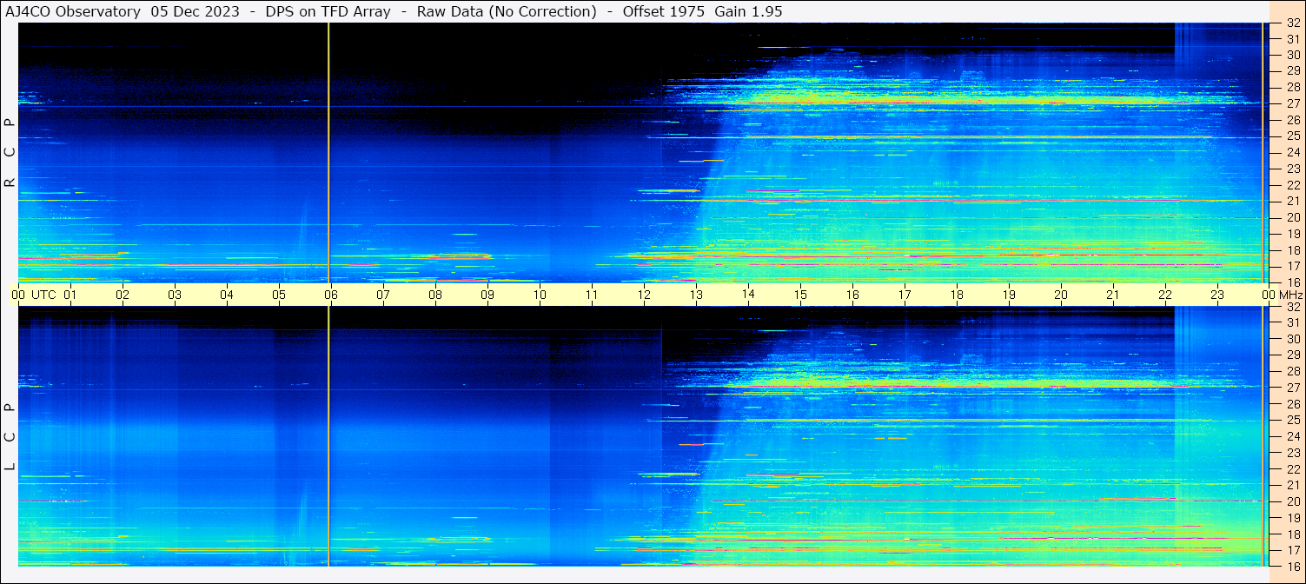Click hour 05 on time axis
1306x584 pixels.
pos(279,295)
